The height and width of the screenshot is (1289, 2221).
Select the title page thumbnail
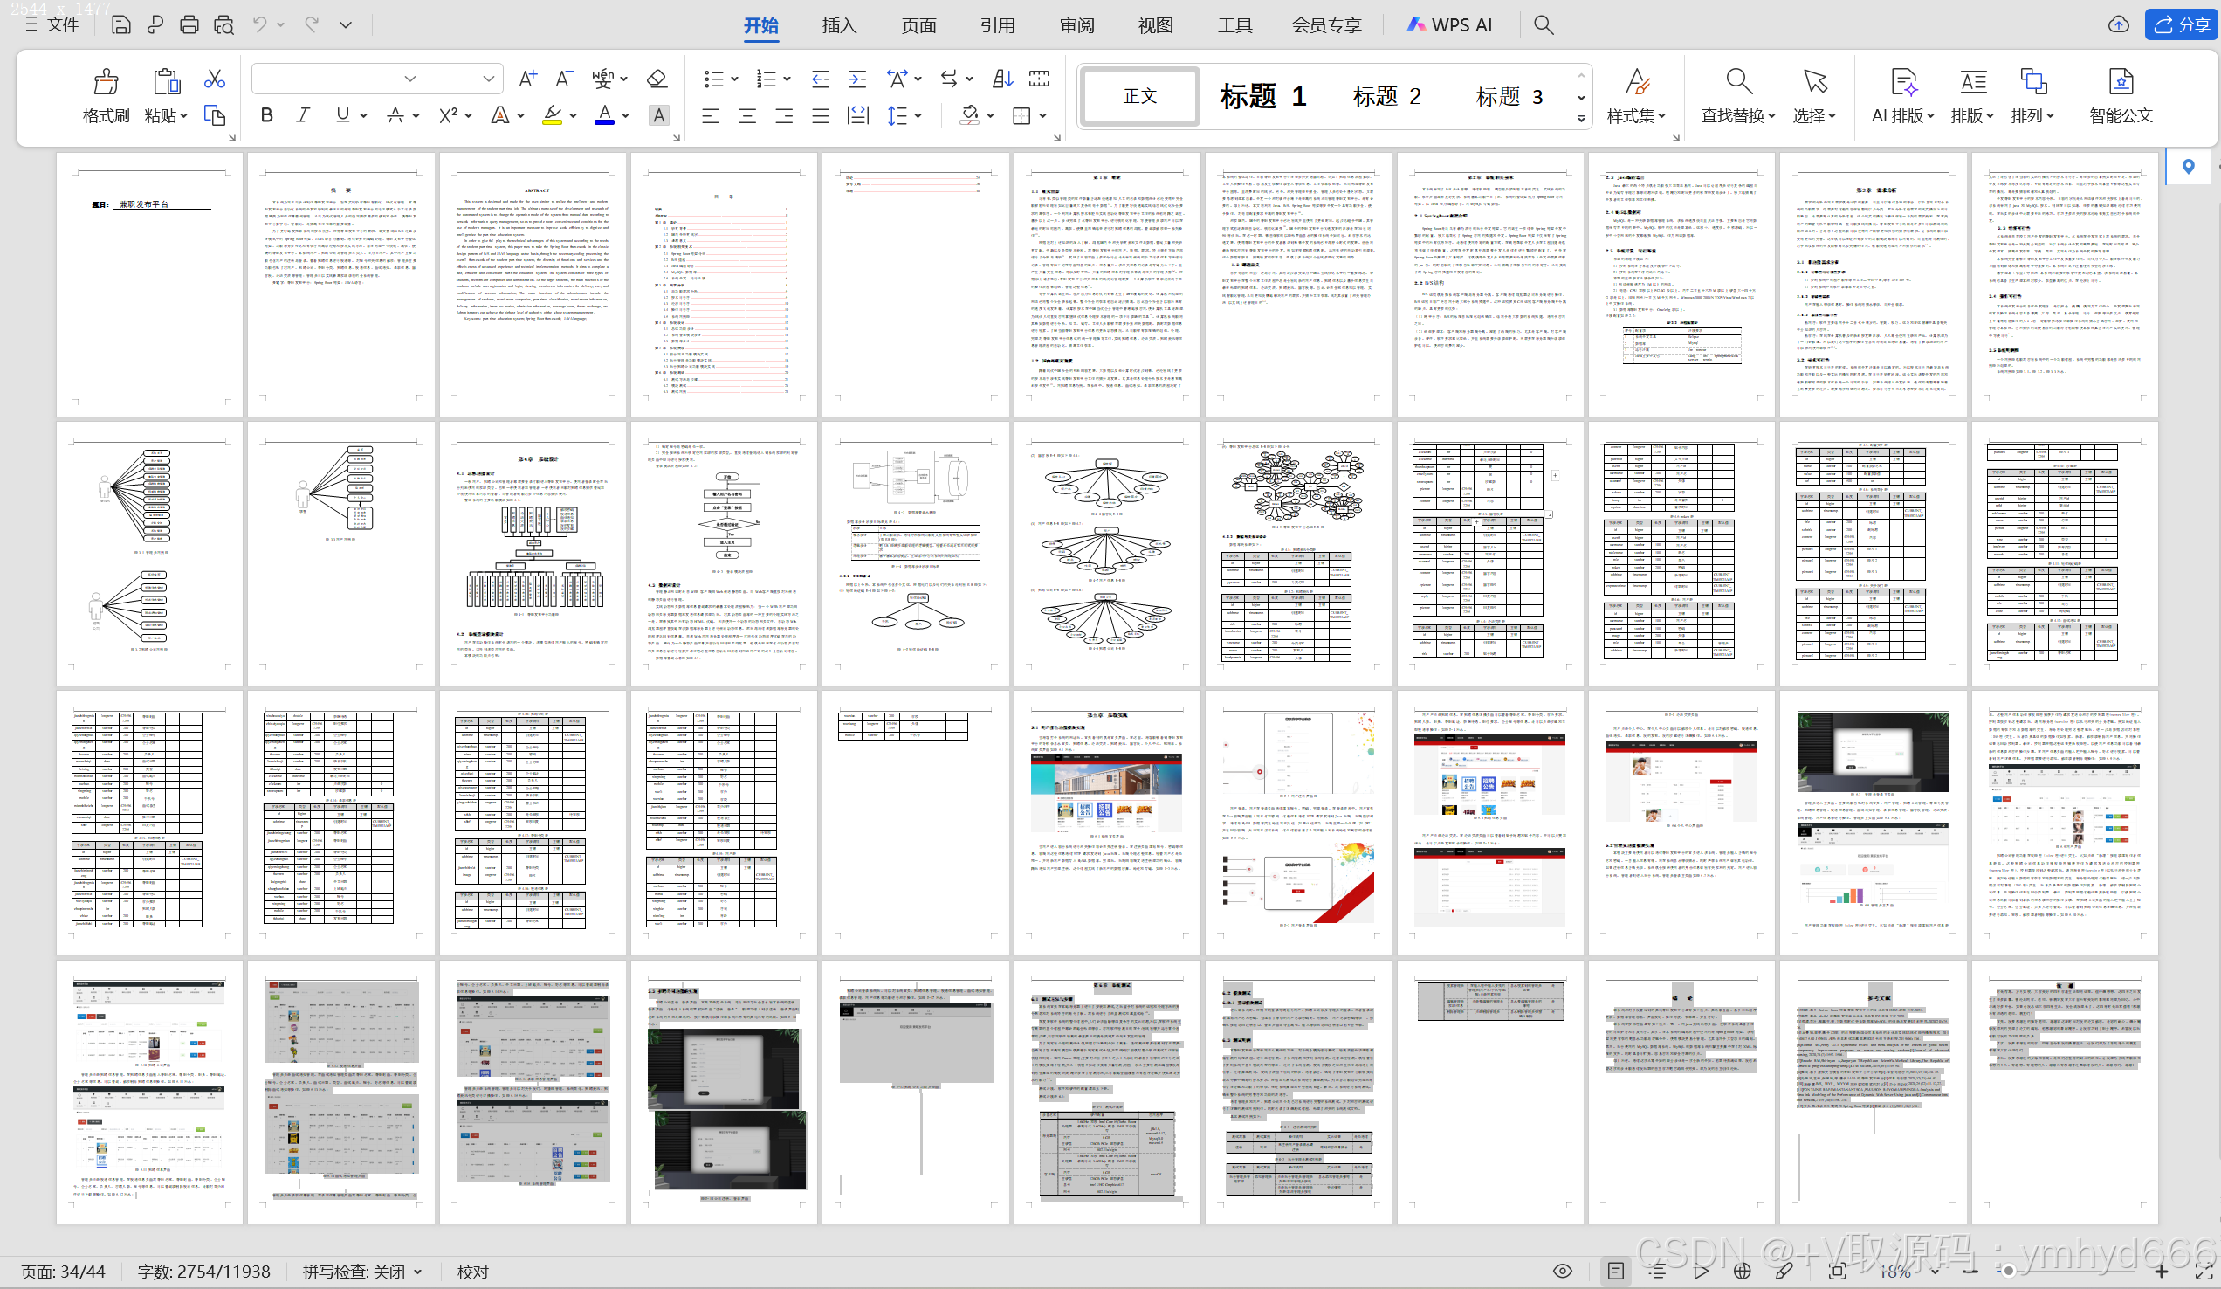(149, 284)
